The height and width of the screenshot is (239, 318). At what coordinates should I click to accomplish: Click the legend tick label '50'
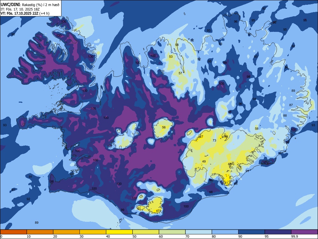135,236
